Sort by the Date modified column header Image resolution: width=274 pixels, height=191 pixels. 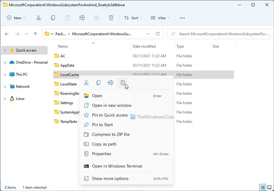(x=144, y=46)
